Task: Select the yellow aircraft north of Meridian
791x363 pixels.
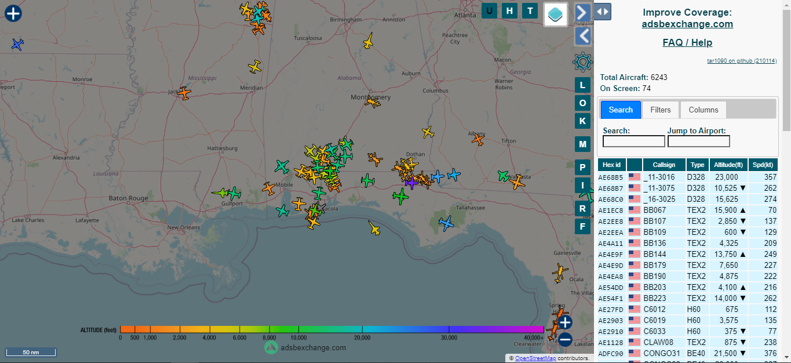Action: (255, 67)
